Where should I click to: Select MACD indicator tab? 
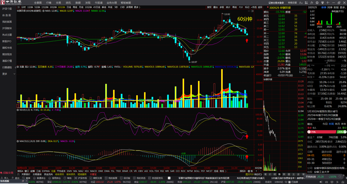pyautogui.click(x=93, y=171)
